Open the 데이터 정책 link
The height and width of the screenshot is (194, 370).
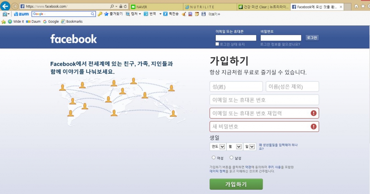pos(217,171)
